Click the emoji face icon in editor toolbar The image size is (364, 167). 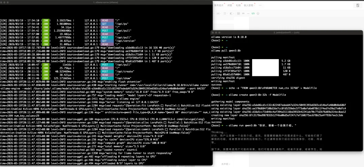coord(258,13)
